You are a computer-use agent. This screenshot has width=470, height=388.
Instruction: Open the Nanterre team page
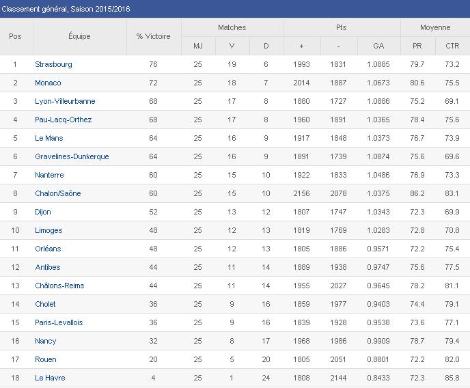[x=49, y=175]
